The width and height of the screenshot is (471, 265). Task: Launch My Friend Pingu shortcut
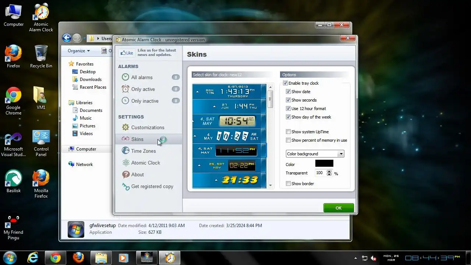tap(14, 226)
